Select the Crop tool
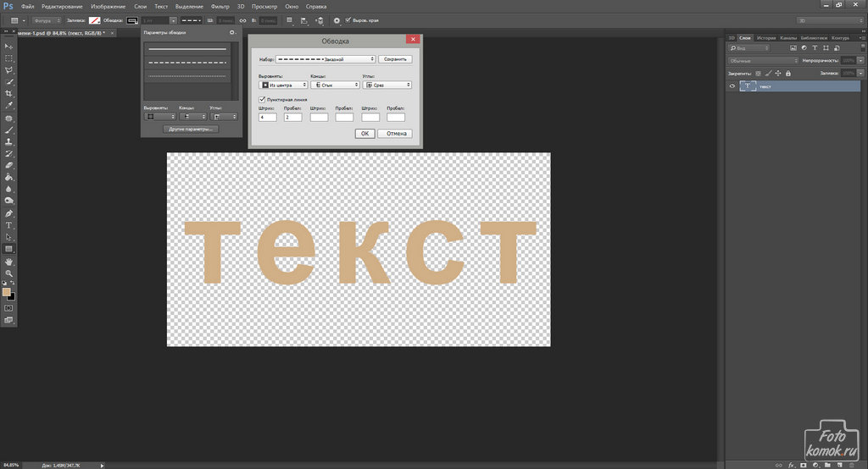This screenshot has width=868, height=469. [9, 93]
